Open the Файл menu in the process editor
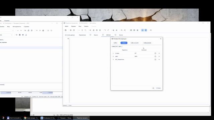 [x=67, y=26]
